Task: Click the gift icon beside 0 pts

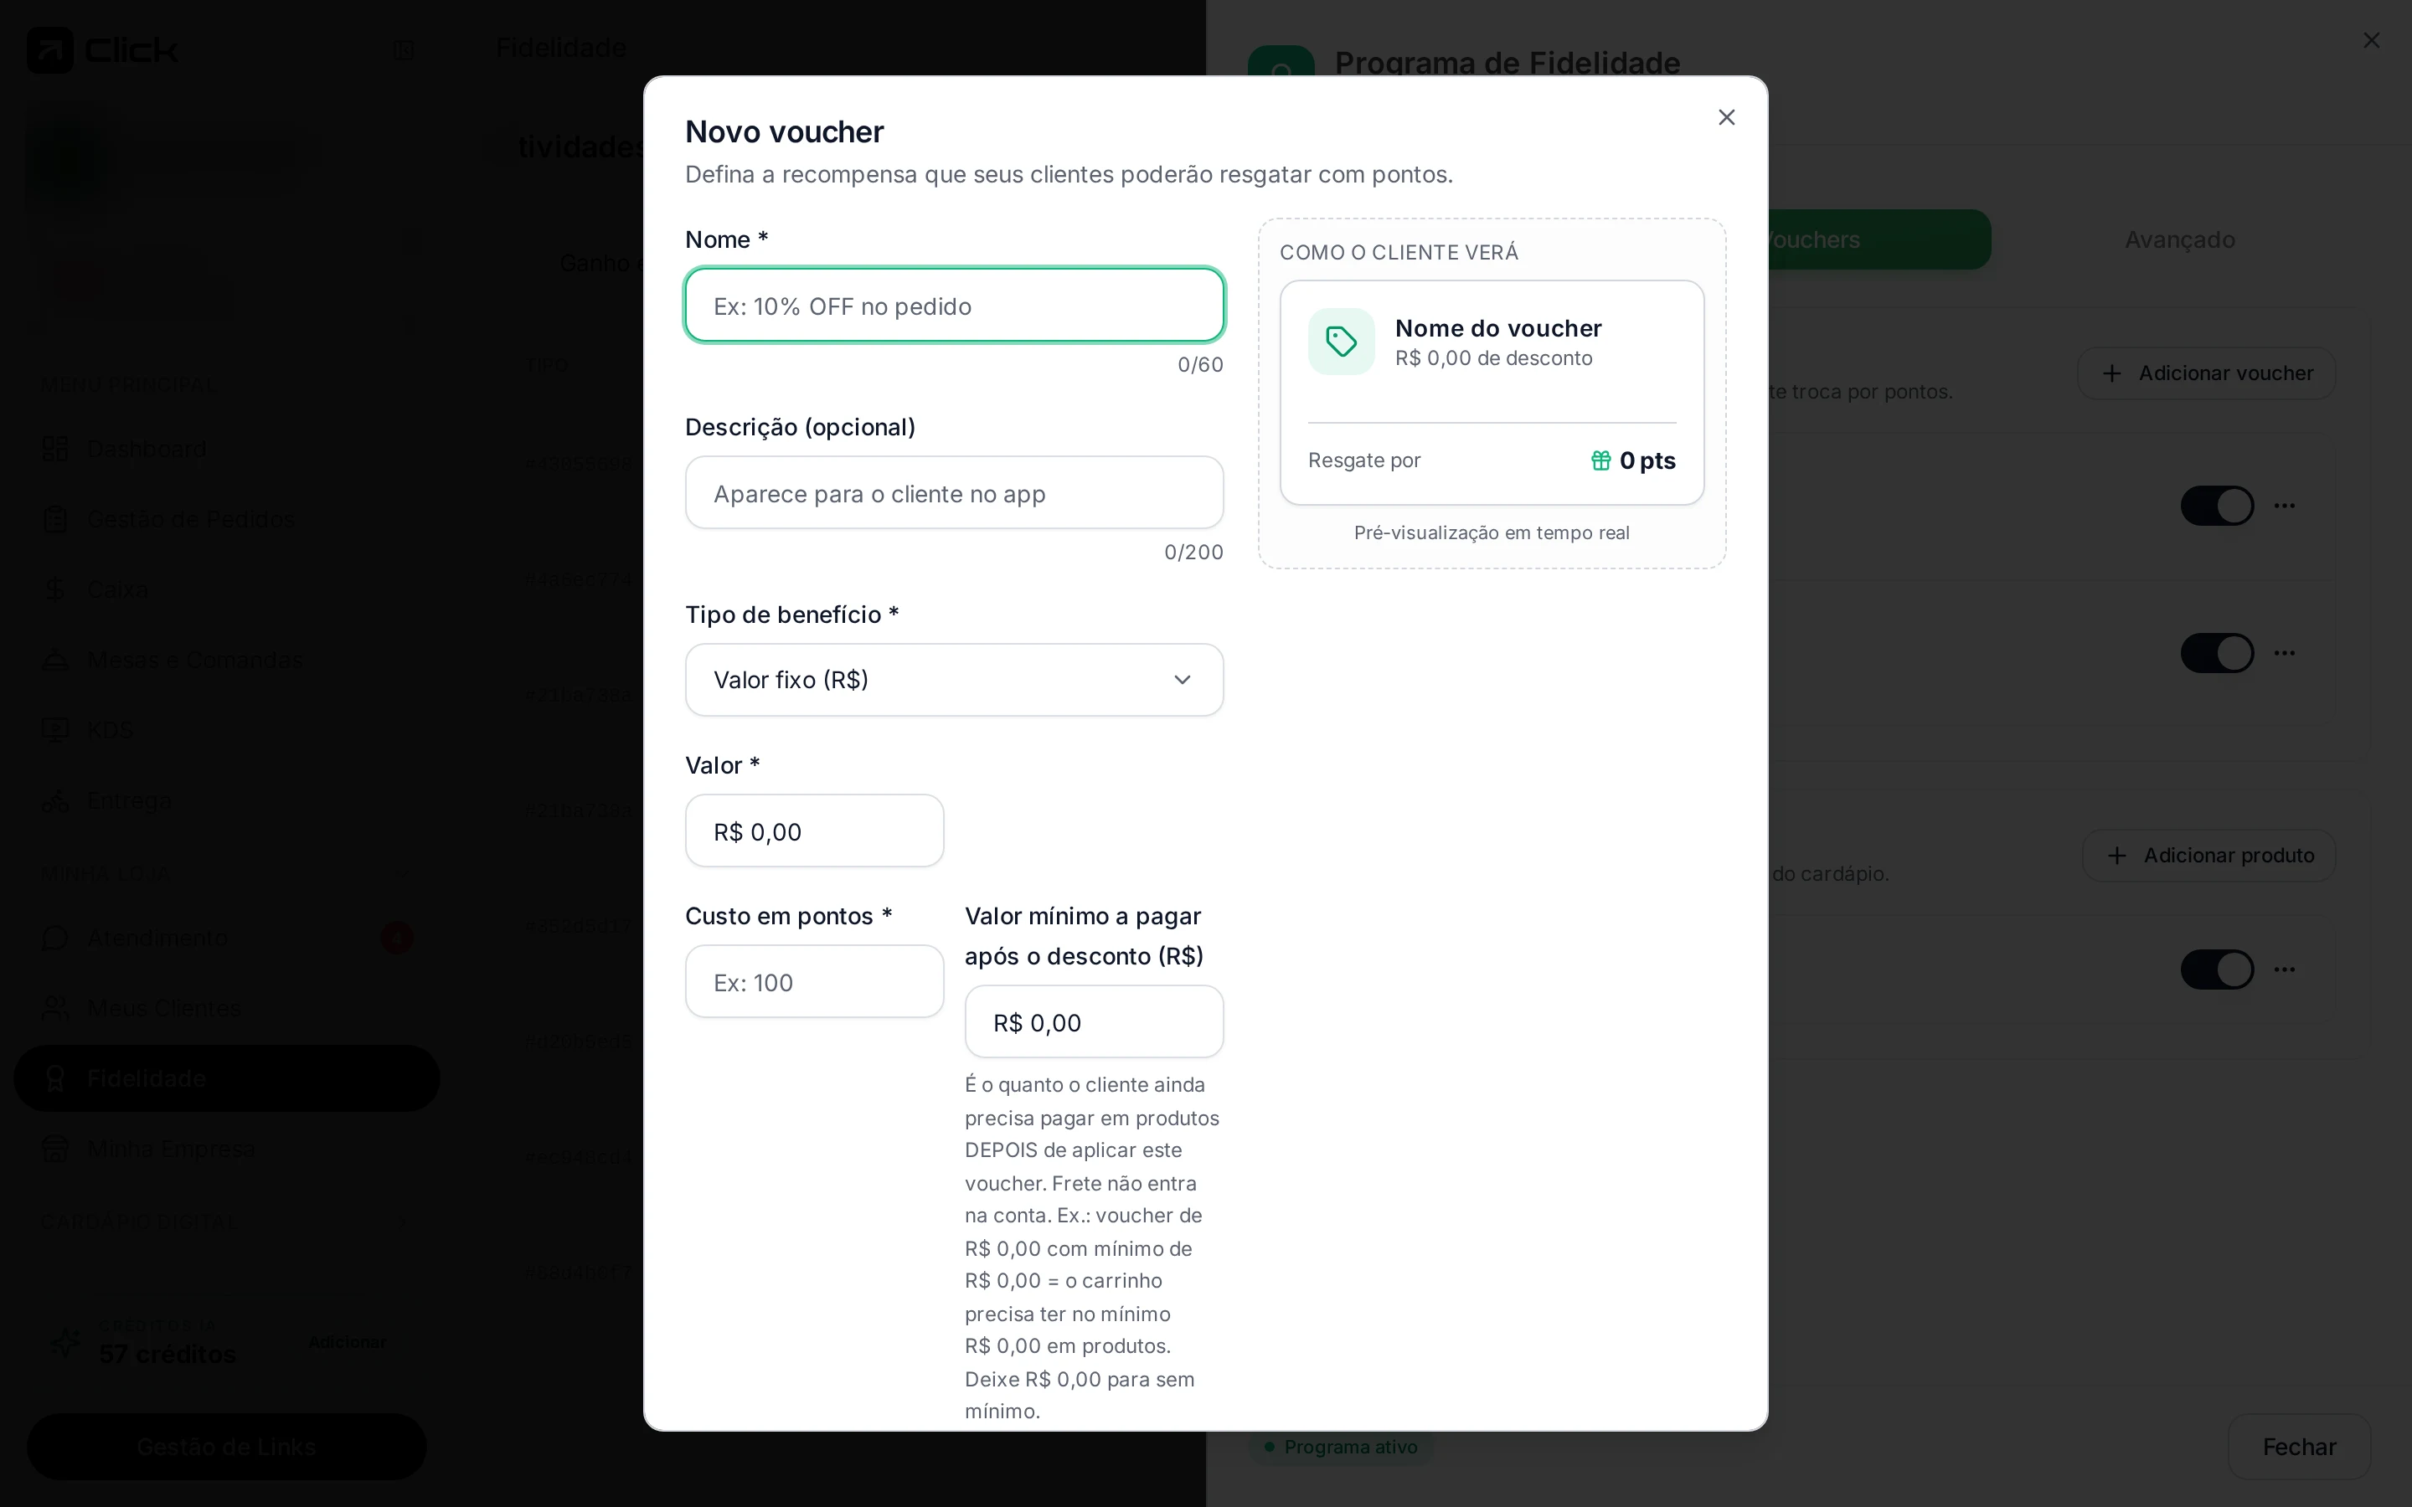Action: [1600, 460]
